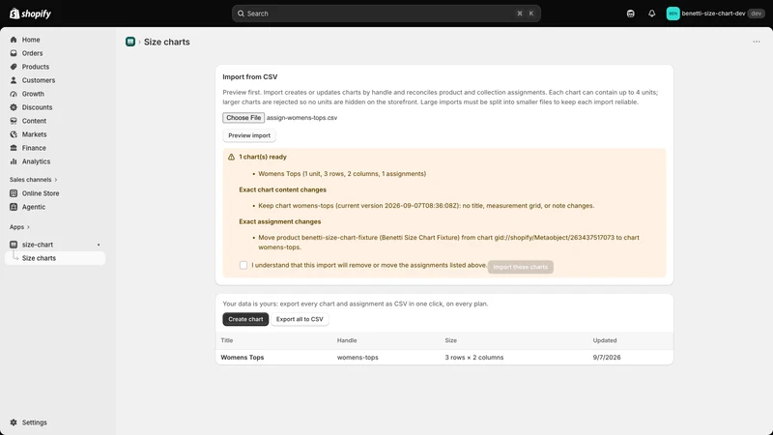Click the Choose File button
Viewport: 773px width, 435px height.
pos(243,117)
